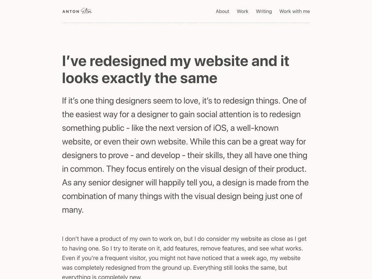Click the Anton Sten signature logo

point(86,11)
